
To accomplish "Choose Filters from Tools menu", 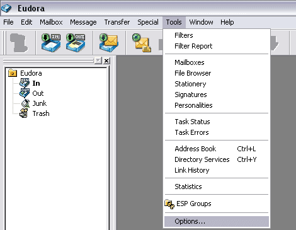I will (217, 35).
